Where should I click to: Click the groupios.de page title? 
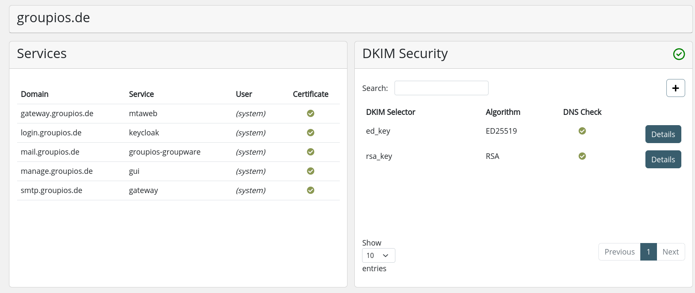[x=53, y=18]
